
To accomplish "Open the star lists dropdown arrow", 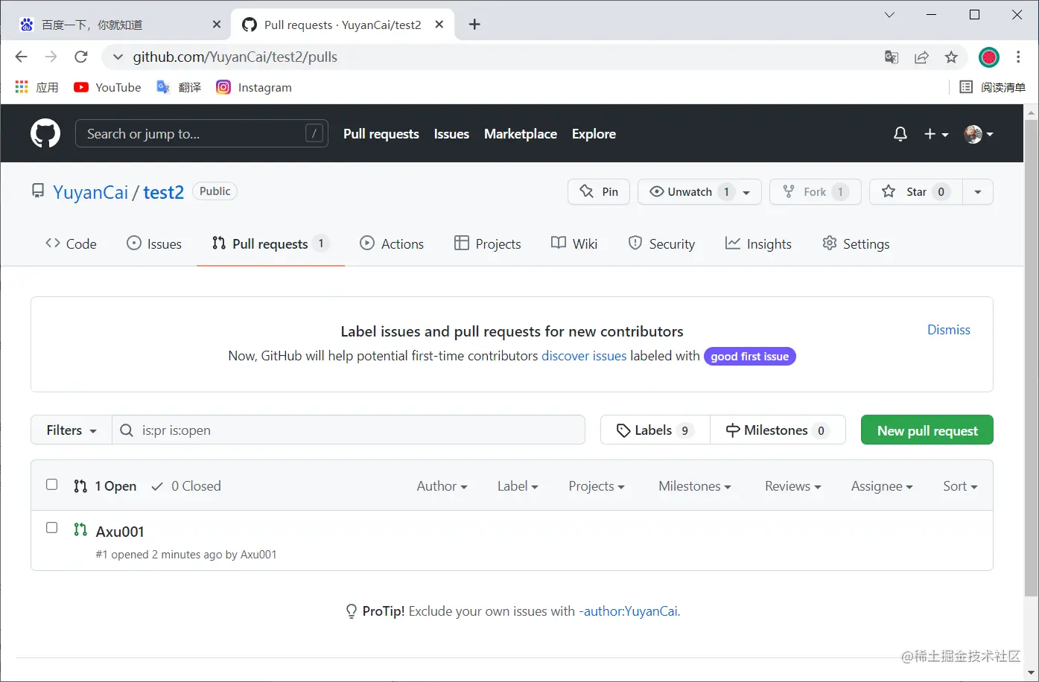I will coord(978,192).
